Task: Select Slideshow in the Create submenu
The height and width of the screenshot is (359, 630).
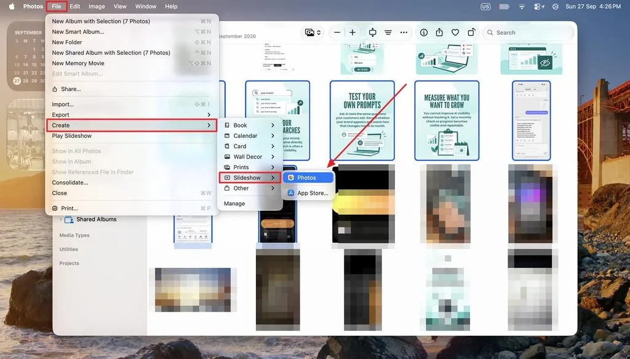Action: click(x=250, y=178)
